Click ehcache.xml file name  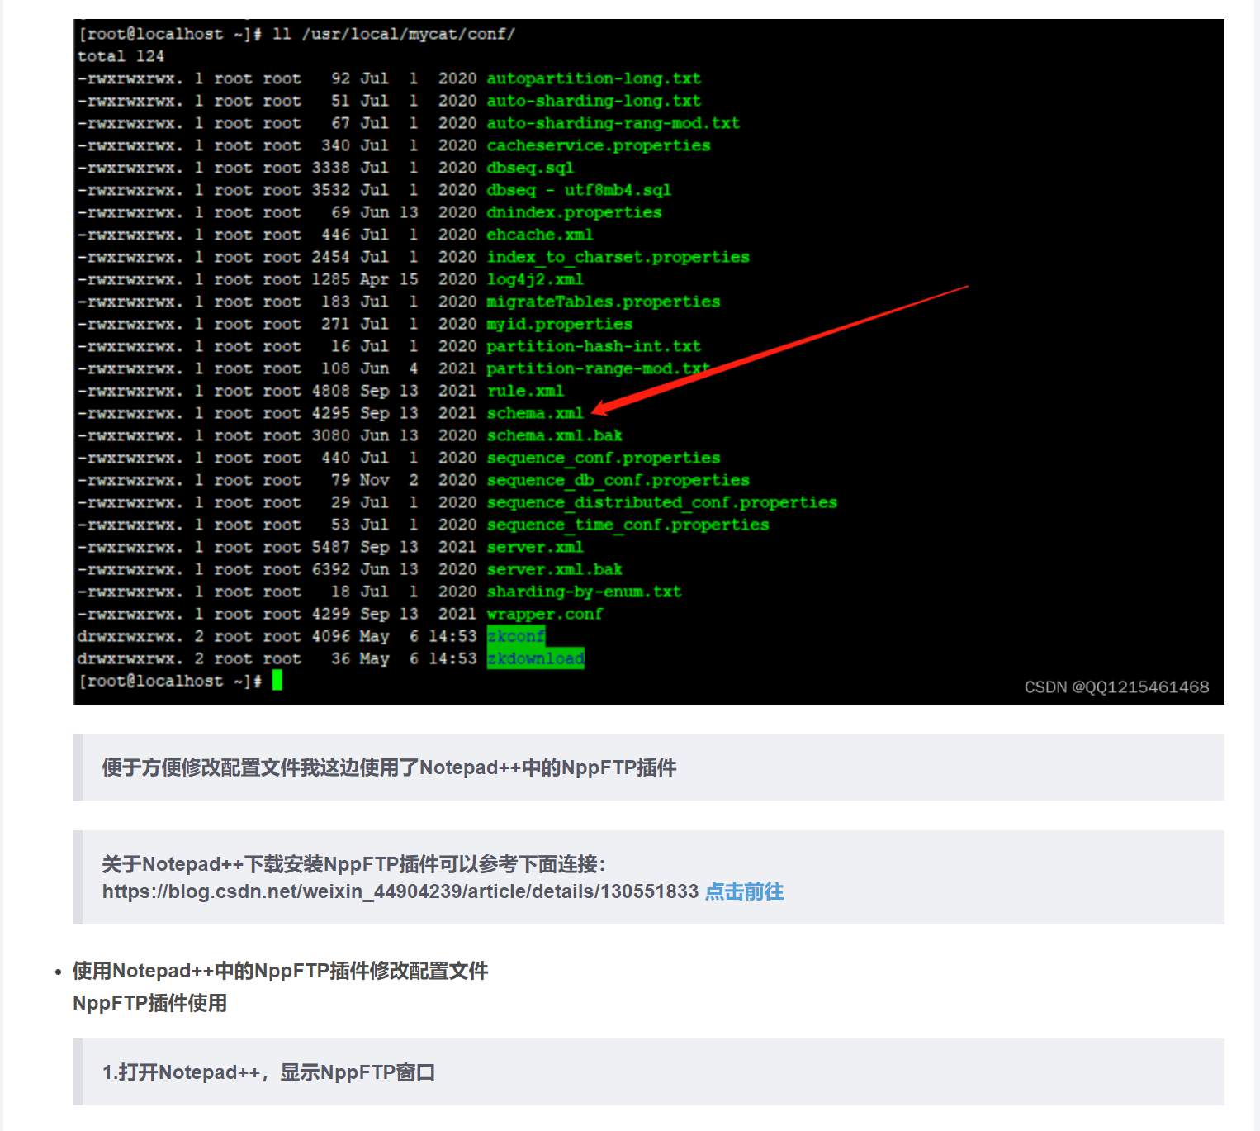(540, 235)
